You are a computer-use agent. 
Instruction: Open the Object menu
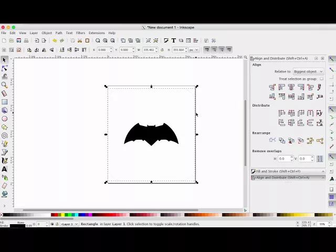(47, 33)
